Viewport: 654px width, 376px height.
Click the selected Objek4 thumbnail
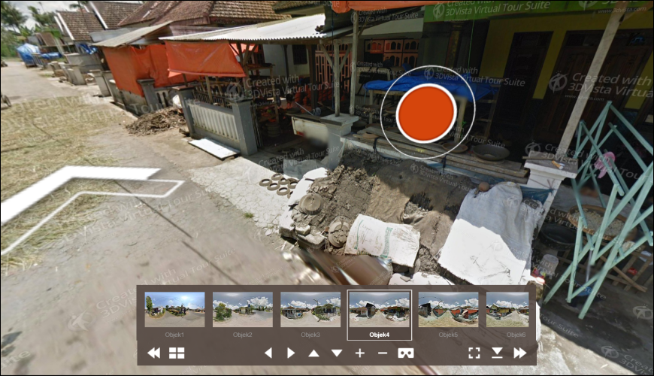pos(379,309)
